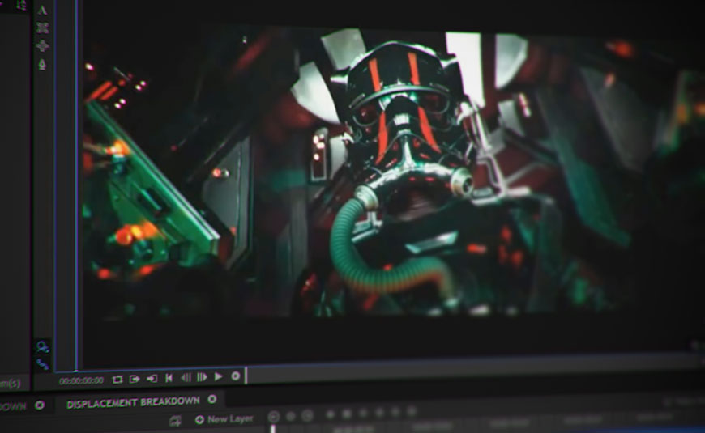Close the DISPLACEMENT BREAKDOWN tab
This screenshot has height=433, width=705.
point(212,399)
